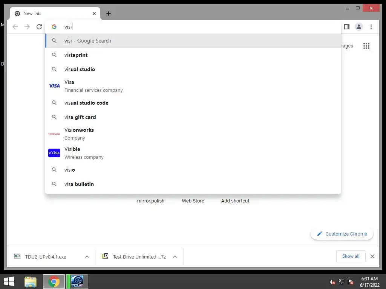Click the browser back arrow
The image size is (386, 289).
[15, 27]
